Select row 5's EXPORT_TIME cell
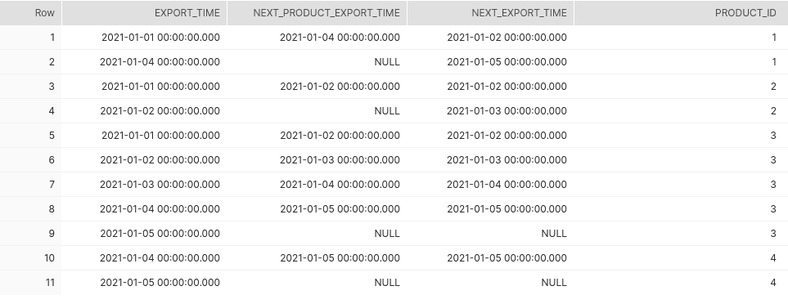The image size is (788, 304). coord(144,136)
